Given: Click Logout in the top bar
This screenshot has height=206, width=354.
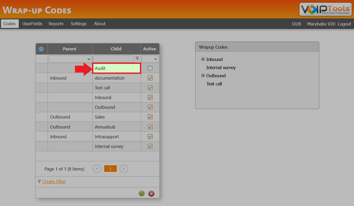Looking at the screenshot, I should pos(344,24).
